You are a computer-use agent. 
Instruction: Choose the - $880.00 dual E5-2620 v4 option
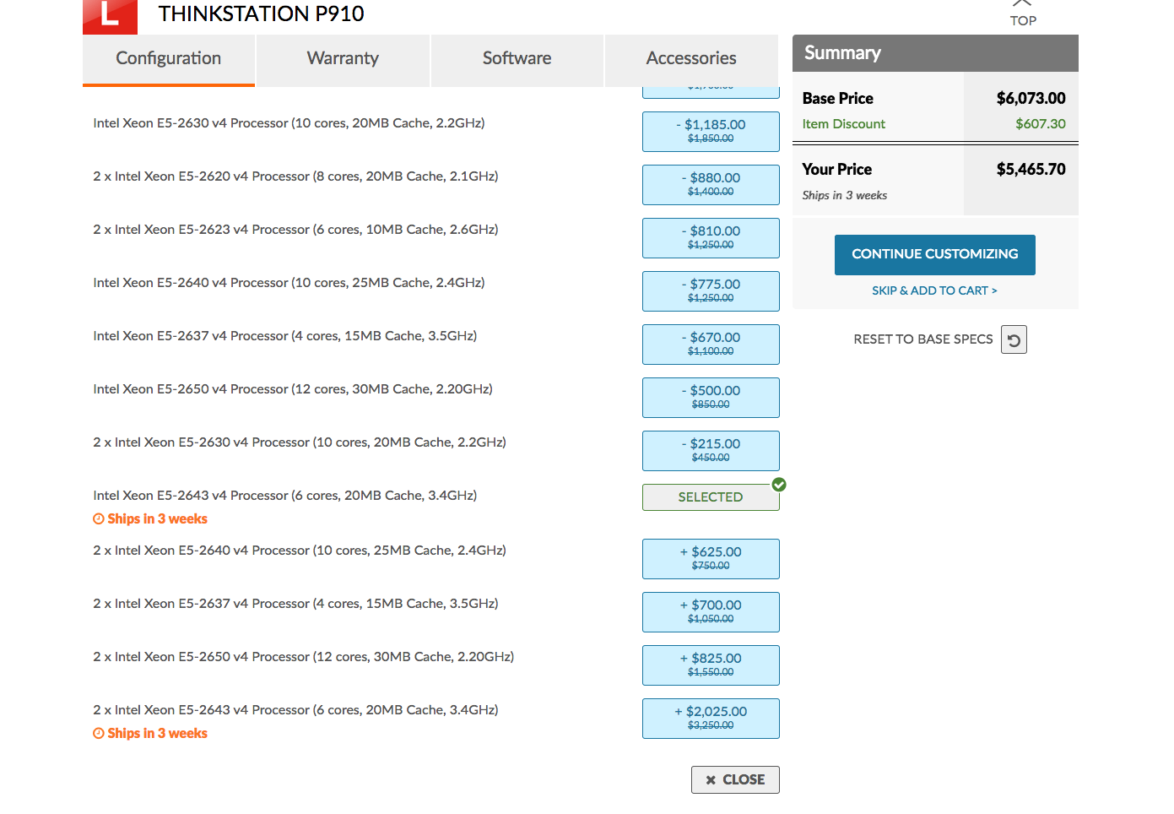click(711, 184)
